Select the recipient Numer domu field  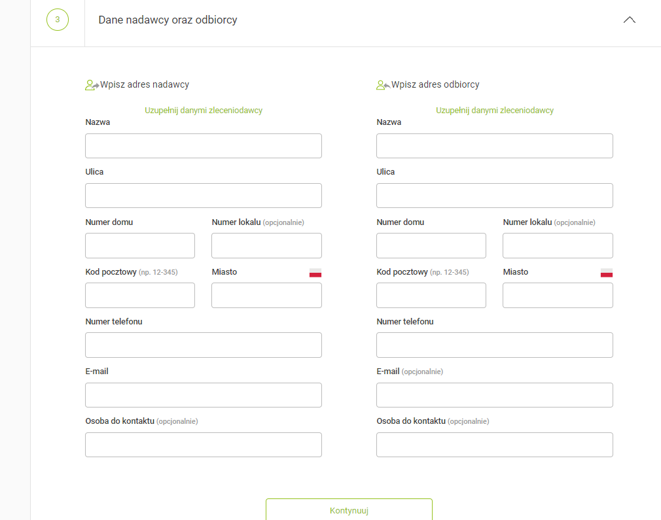(431, 245)
